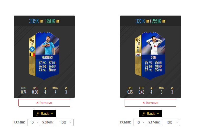
Task: Click the coins icon beside 395K price
Action: coord(41,21)
